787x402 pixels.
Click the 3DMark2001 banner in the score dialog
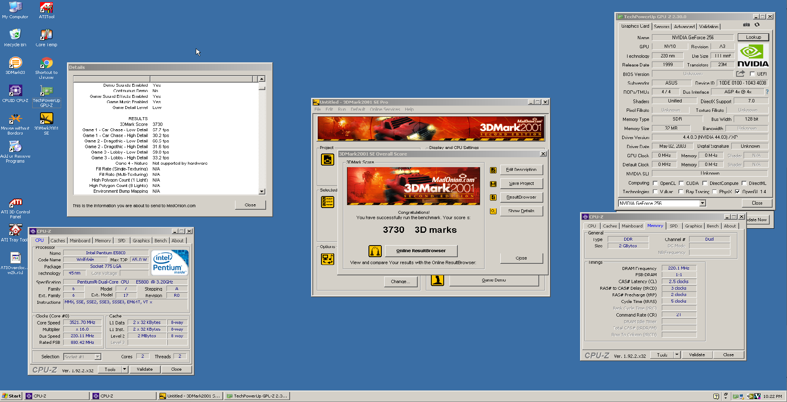pos(414,186)
